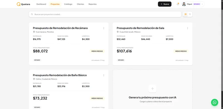Click the search magnifier icon
Image resolution: width=223 pixels, height=109 pixels.
pos(32,14)
